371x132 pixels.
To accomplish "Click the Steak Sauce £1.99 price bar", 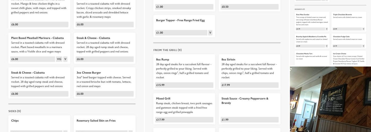I will point(250,120).
